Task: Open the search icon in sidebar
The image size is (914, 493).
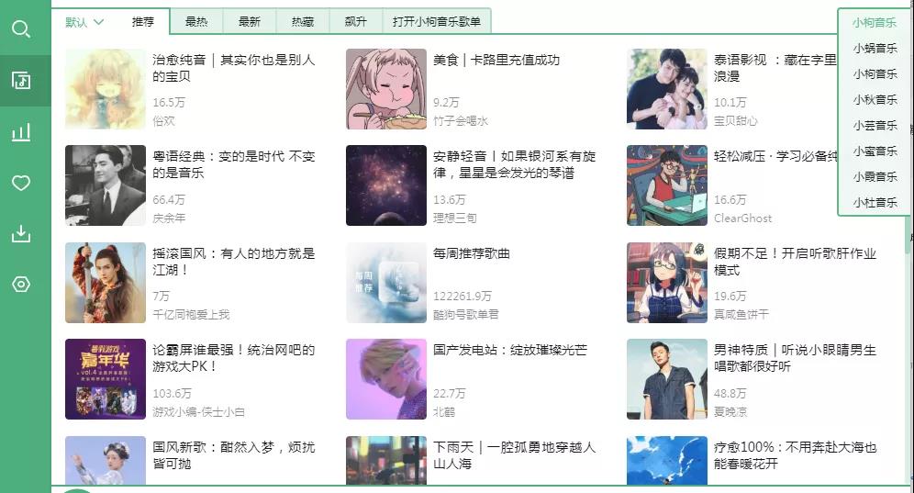Action: coord(21,28)
